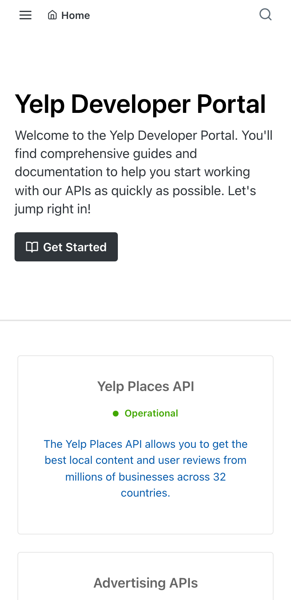Click the green Operational status dot

tap(116, 414)
